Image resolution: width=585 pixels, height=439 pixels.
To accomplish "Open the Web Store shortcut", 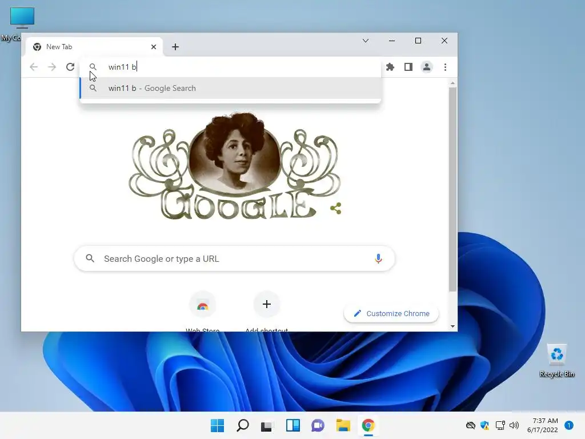I will [x=203, y=310].
